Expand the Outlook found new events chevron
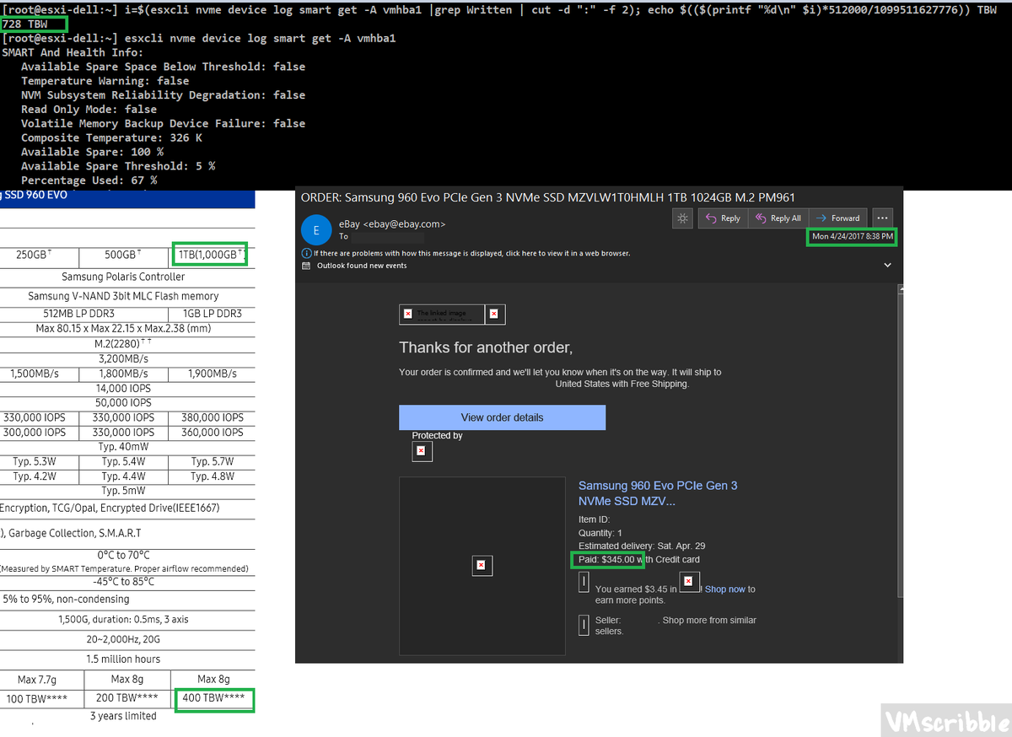This screenshot has width=1012, height=737. click(x=887, y=265)
